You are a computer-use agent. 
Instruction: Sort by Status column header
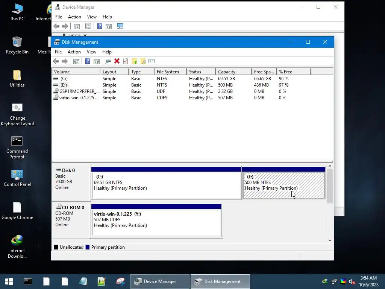(x=201, y=72)
